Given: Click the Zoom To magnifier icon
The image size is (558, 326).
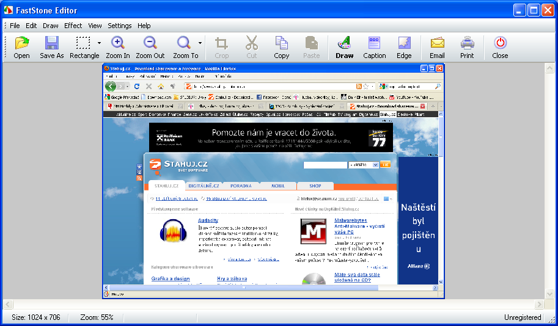Looking at the screenshot, I should point(184,43).
